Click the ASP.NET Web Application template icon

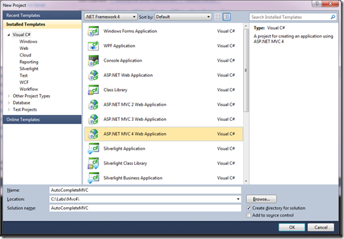click(x=93, y=76)
